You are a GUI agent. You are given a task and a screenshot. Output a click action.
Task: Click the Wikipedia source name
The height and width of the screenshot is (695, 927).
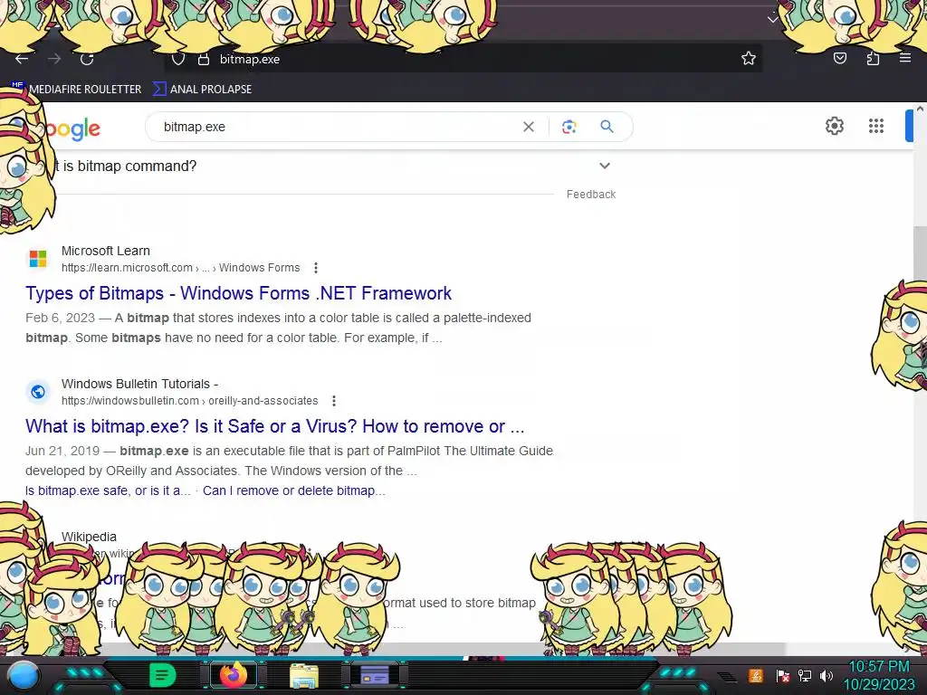pyautogui.click(x=89, y=537)
